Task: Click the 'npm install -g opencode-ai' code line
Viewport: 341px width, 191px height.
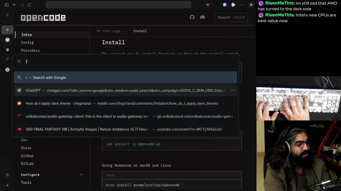Action: click(x=133, y=144)
